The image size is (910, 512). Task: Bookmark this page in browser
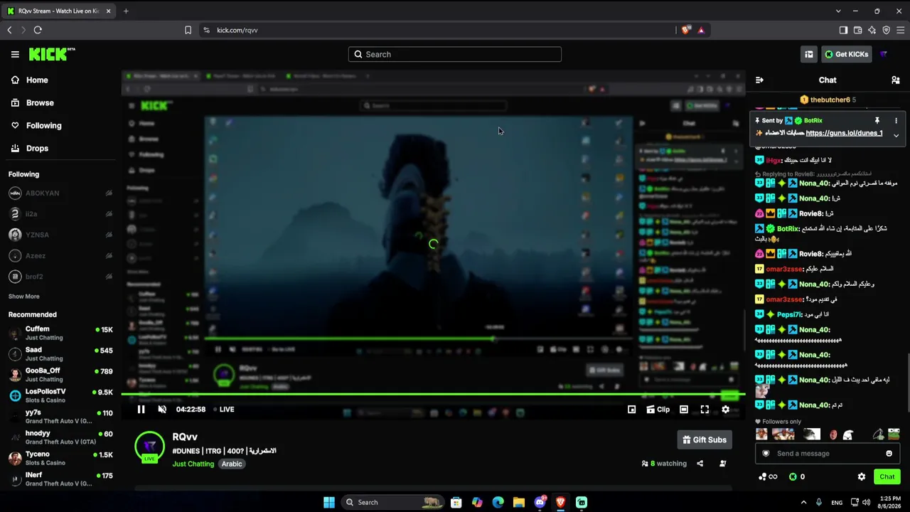tap(188, 30)
